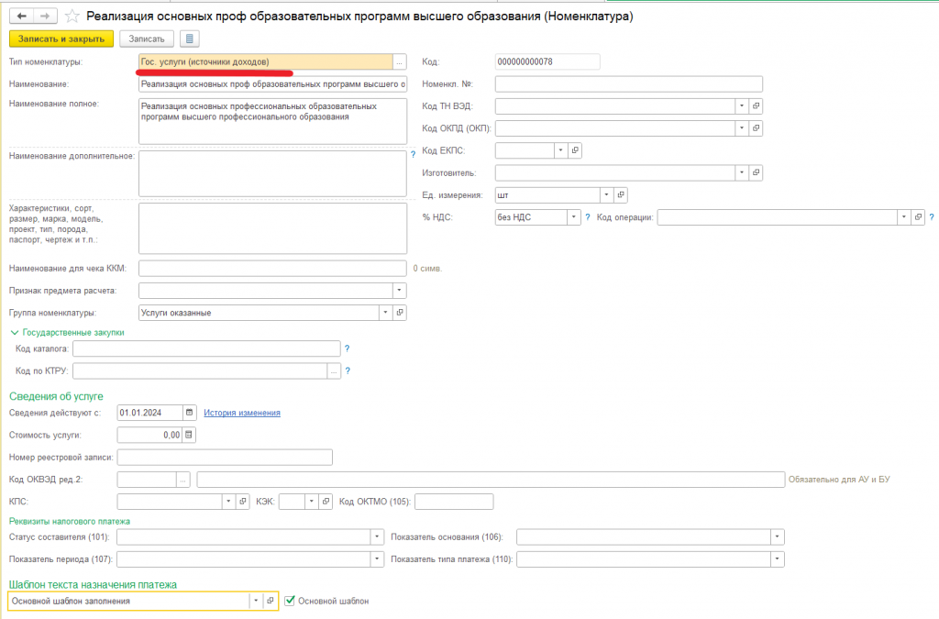Click the Код каталога input field
Viewport: 939px width, 619px height.
[x=206, y=348]
